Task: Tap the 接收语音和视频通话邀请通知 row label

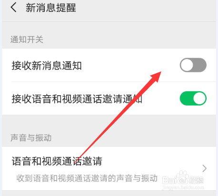Action: (x=77, y=99)
